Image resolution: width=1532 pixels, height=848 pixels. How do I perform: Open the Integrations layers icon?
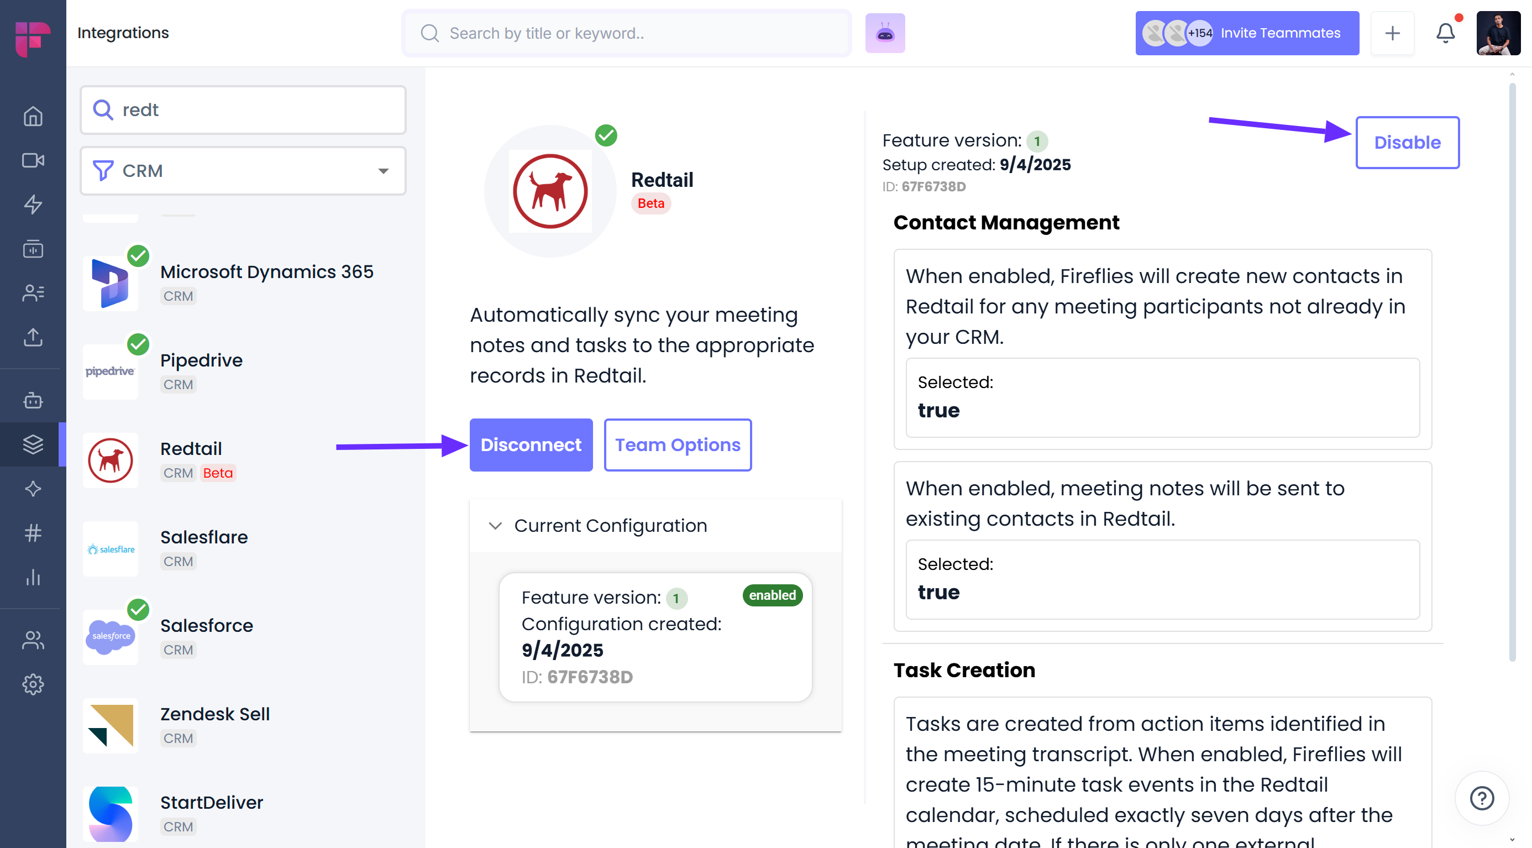(x=33, y=444)
